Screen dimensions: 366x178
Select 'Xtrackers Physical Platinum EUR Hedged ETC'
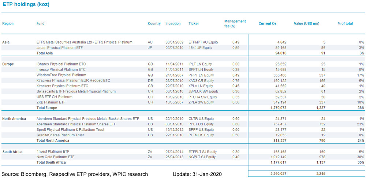pos(73,80)
